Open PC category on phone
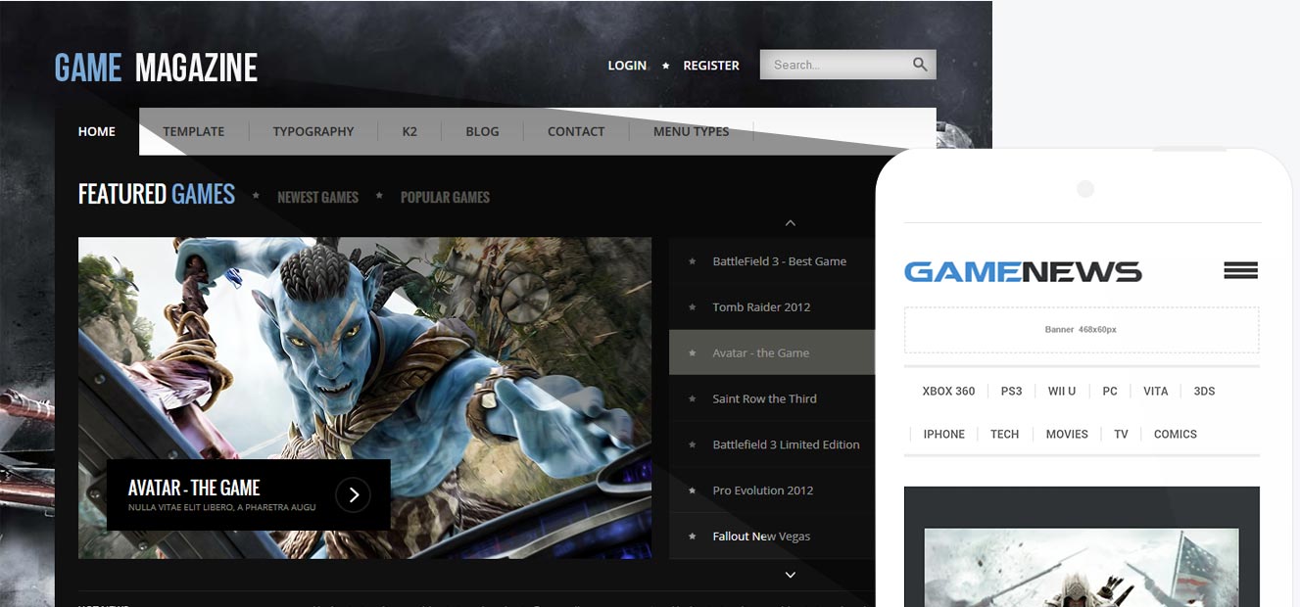The image size is (1300, 607). tap(1109, 391)
